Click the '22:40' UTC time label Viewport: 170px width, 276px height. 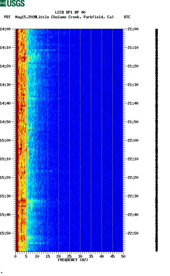pos(133,215)
